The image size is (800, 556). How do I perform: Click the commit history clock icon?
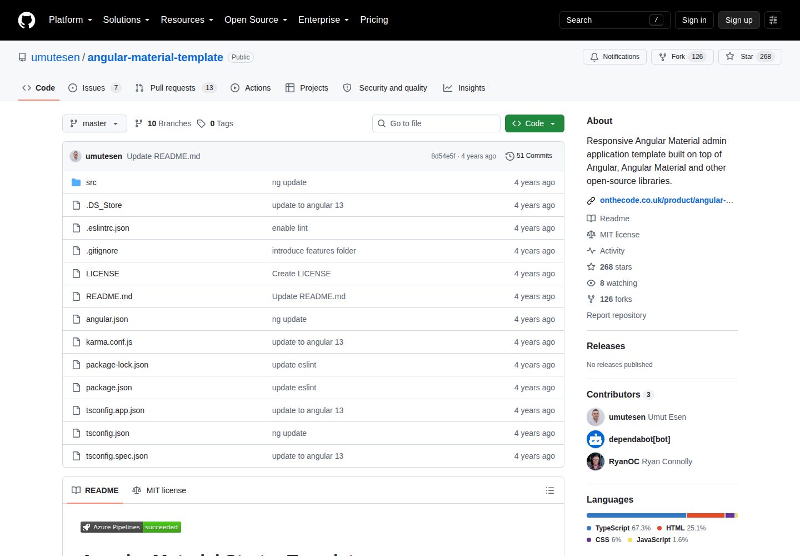pyautogui.click(x=509, y=156)
